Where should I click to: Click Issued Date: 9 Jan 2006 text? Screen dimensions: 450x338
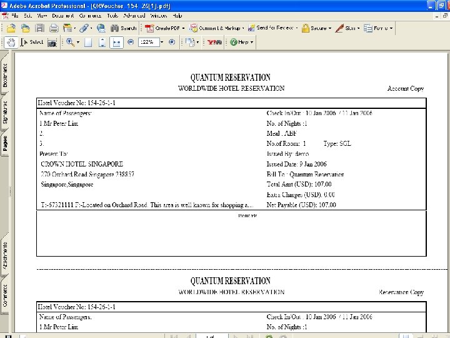point(296,164)
